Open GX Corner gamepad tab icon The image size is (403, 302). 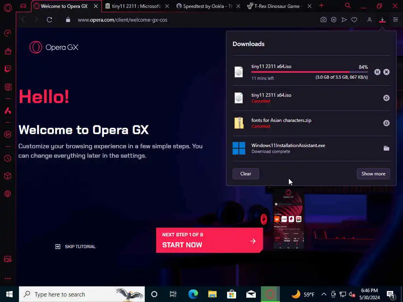pos(23,6)
